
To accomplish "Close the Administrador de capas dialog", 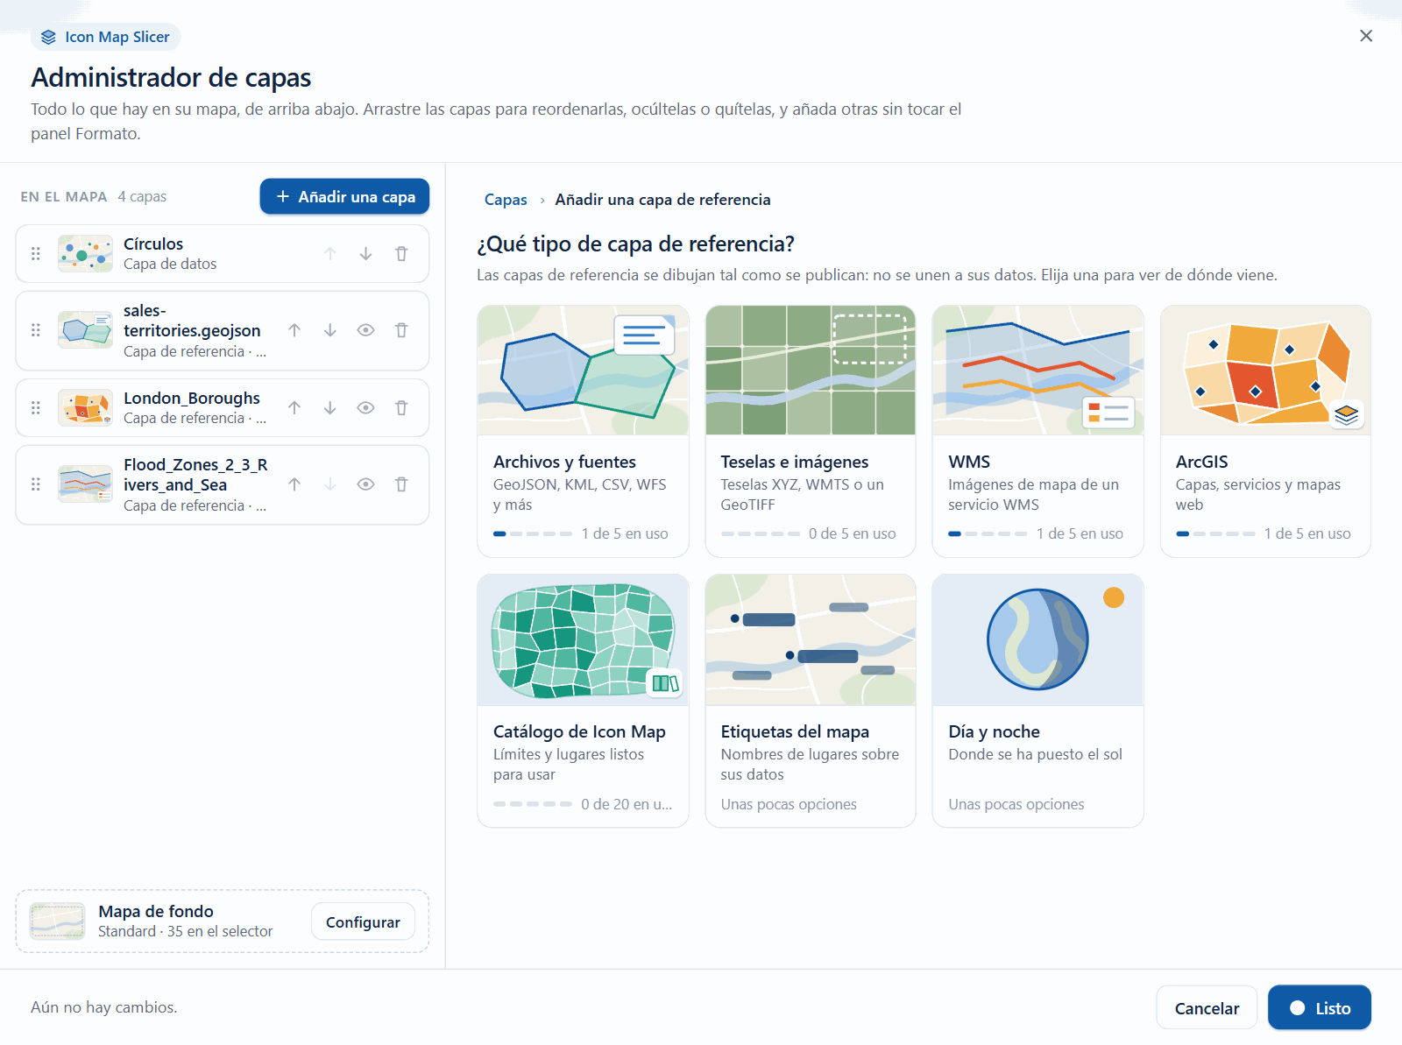I will click(1366, 36).
